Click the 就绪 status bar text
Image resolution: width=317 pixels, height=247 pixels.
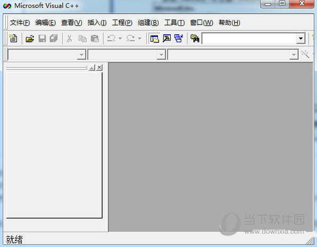pyautogui.click(x=14, y=240)
